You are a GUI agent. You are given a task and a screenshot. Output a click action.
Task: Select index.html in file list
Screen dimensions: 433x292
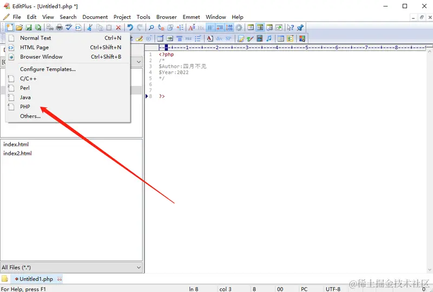click(16, 144)
